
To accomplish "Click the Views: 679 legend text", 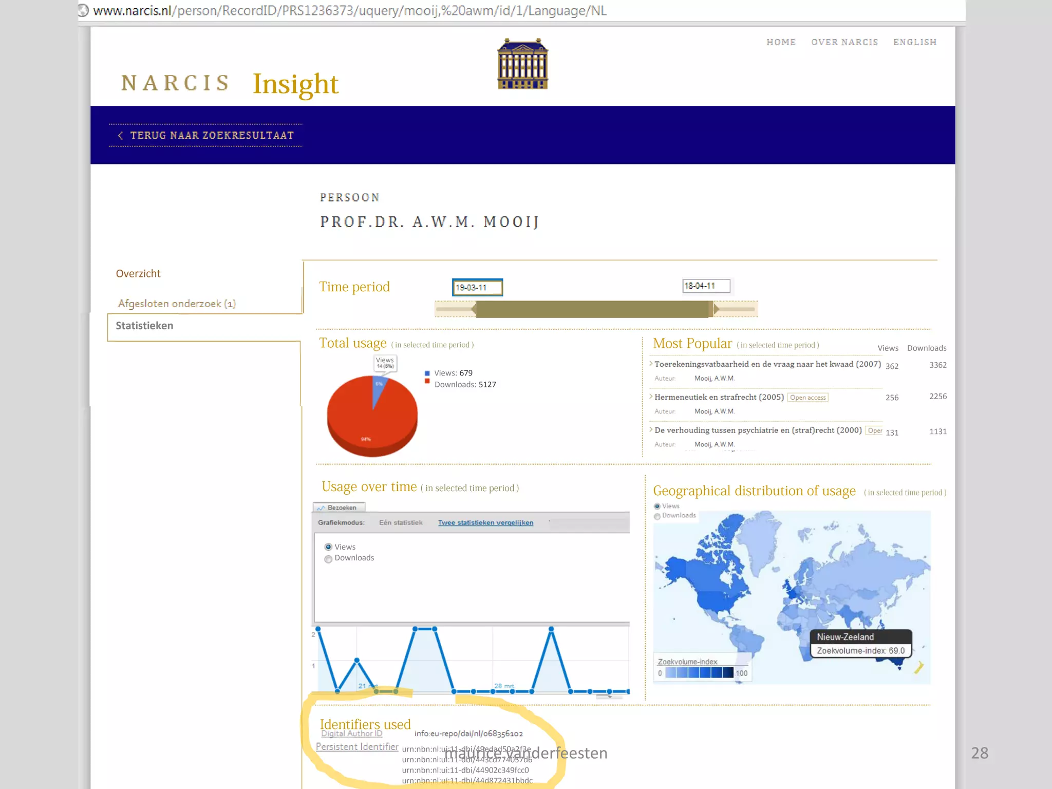I will [x=453, y=373].
